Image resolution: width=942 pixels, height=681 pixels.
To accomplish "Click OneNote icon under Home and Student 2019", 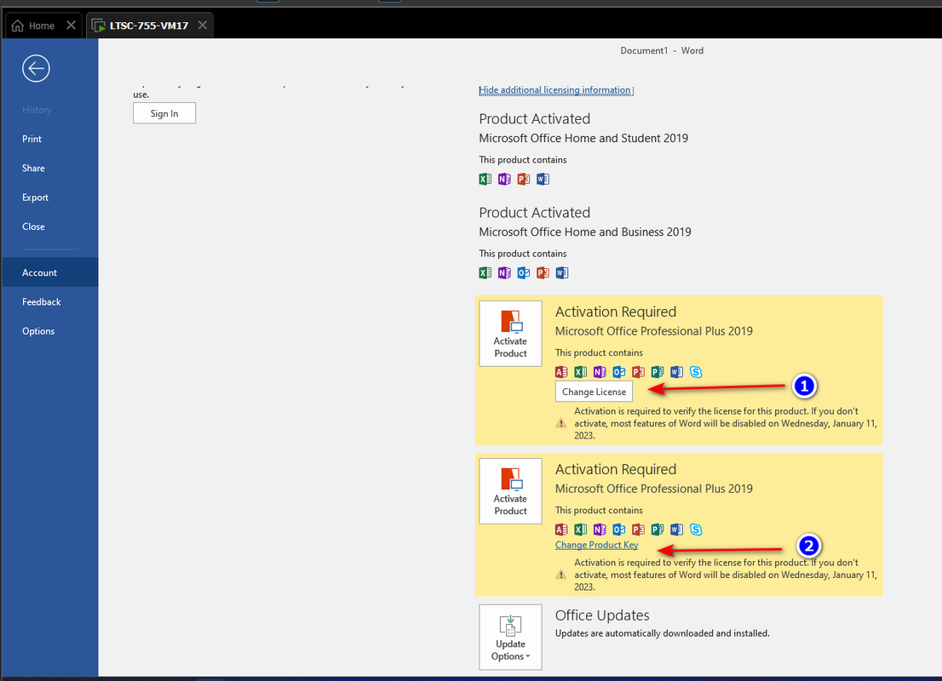I will 504,179.
